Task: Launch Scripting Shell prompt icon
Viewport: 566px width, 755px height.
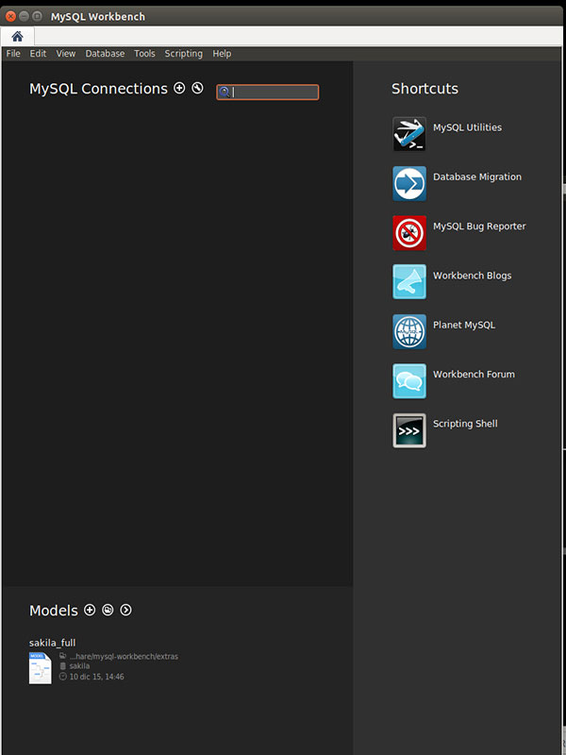Action: pyautogui.click(x=409, y=430)
